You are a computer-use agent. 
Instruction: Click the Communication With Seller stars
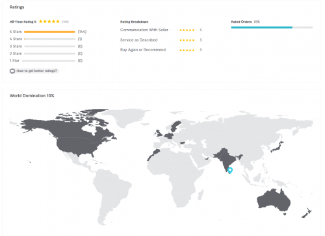(x=187, y=30)
